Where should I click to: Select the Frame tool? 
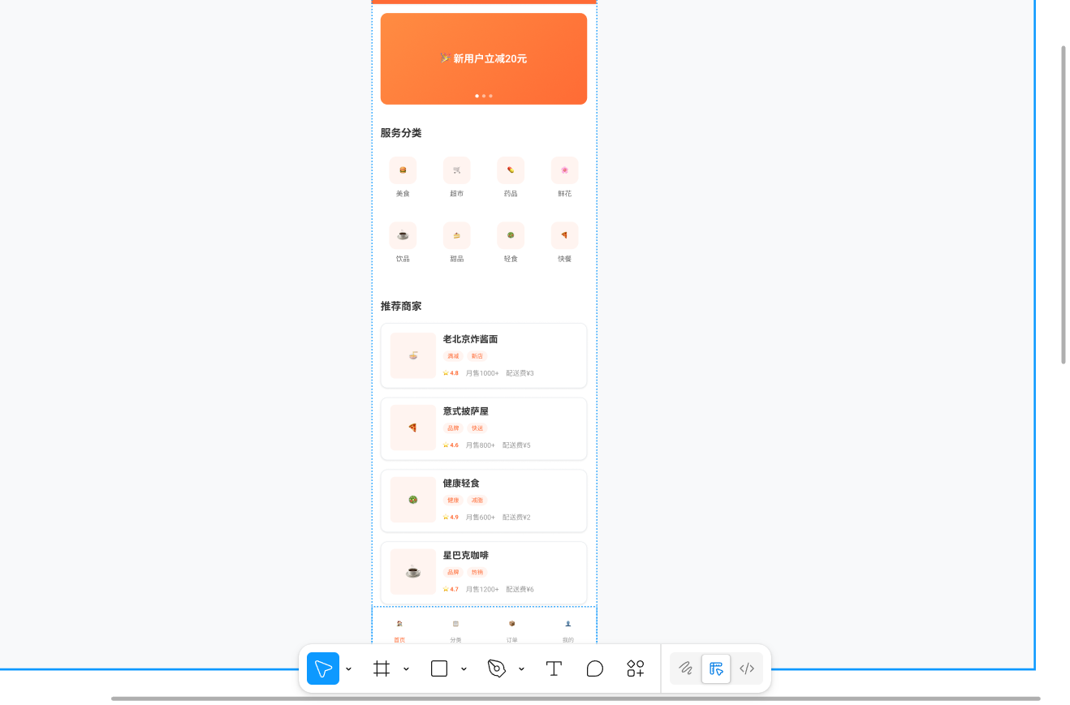click(382, 668)
